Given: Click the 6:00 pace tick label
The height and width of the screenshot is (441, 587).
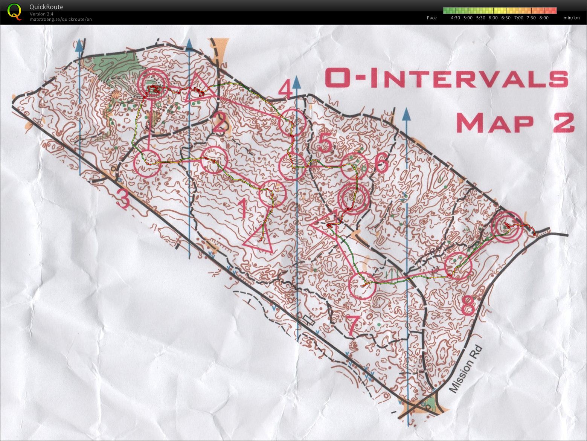Looking at the screenshot, I should point(493,18).
